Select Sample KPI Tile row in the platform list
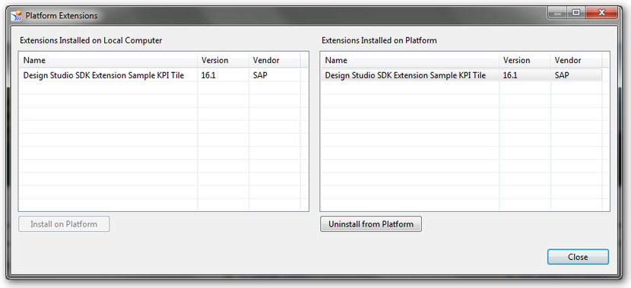Image resolution: width=631 pixels, height=288 pixels. 461,75
